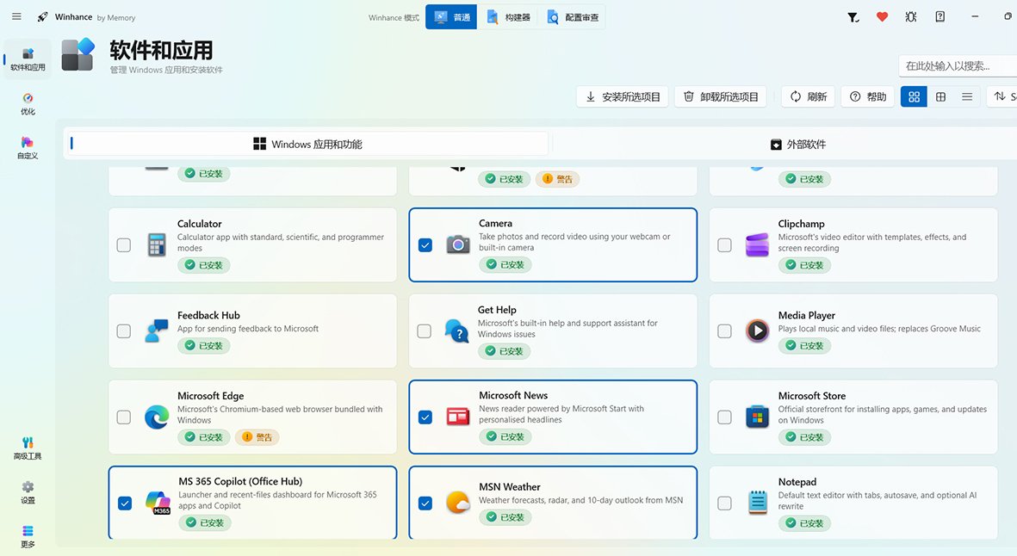
Task: Click the 帮助 help button
Action: [x=867, y=96]
